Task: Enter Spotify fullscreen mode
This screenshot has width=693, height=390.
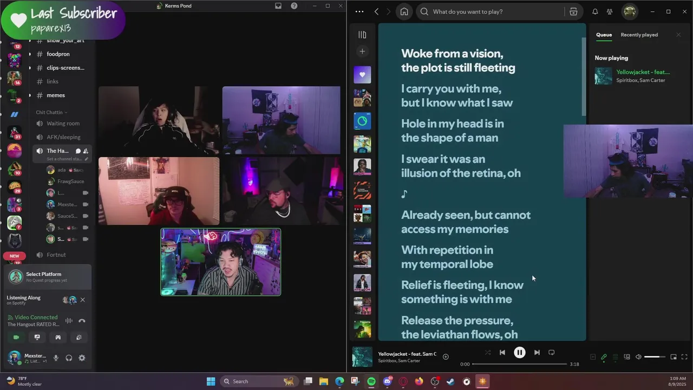Action: 684,357
